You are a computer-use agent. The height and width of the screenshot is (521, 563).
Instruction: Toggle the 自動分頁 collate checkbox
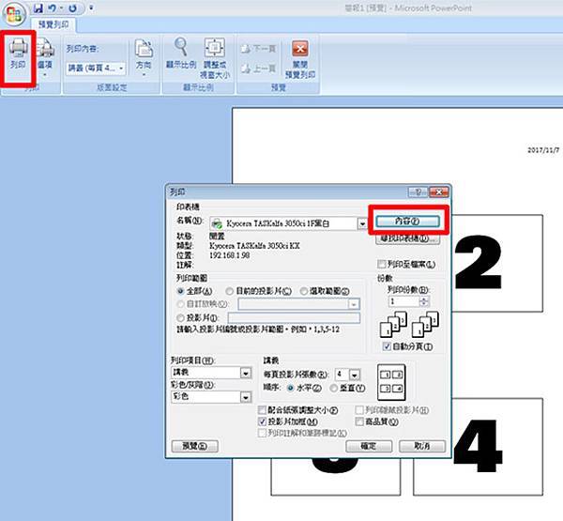[x=387, y=346]
